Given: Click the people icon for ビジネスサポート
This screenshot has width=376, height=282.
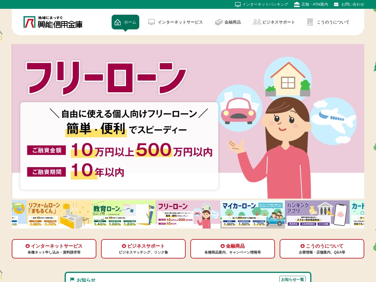Looking at the screenshot, I should tap(257, 22).
